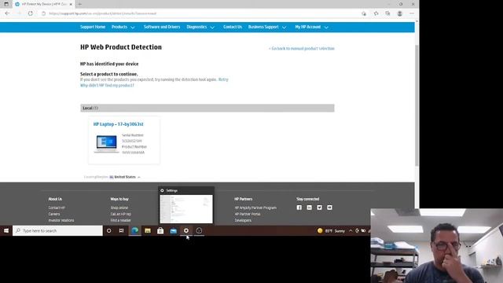This screenshot has width=503, height=283.
Task: Click the Type here to search box
Action: [x=57, y=230]
